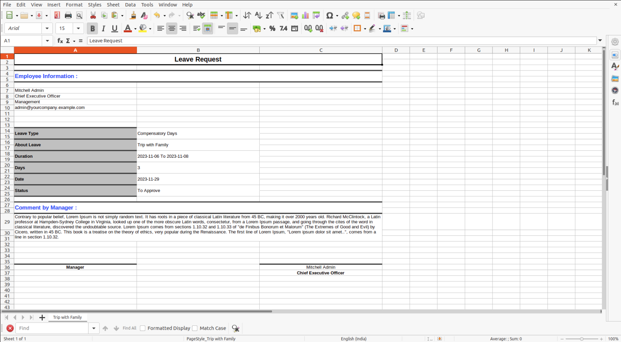Toggle Center Horizontally alignment

(x=172, y=28)
